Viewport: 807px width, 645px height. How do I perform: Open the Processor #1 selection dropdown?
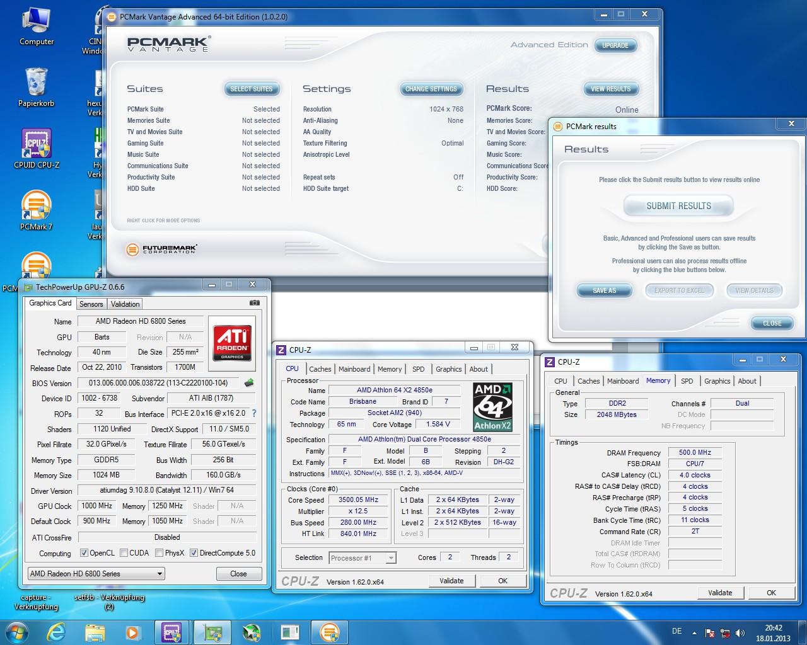(362, 557)
